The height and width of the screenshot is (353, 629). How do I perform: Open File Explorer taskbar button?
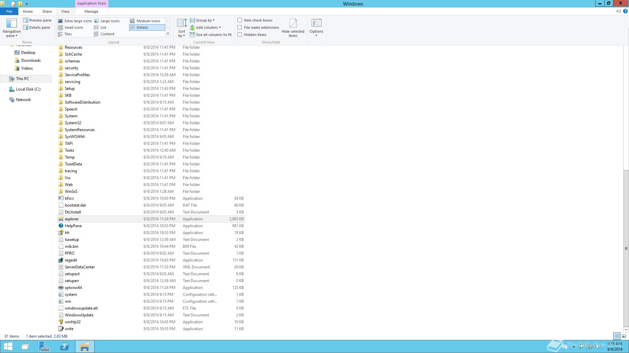[x=85, y=346]
